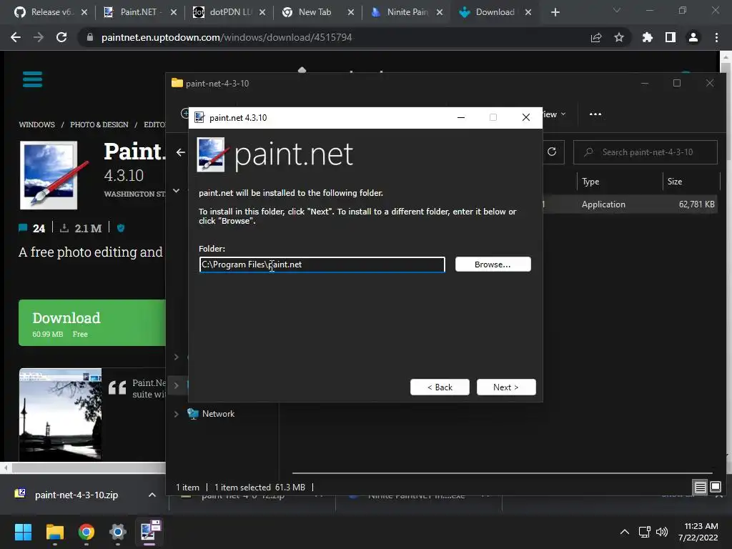Image resolution: width=732 pixels, height=549 pixels.
Task: Open paint-net-4-3-10.zip download options chevron
Action: pos(152,495)
